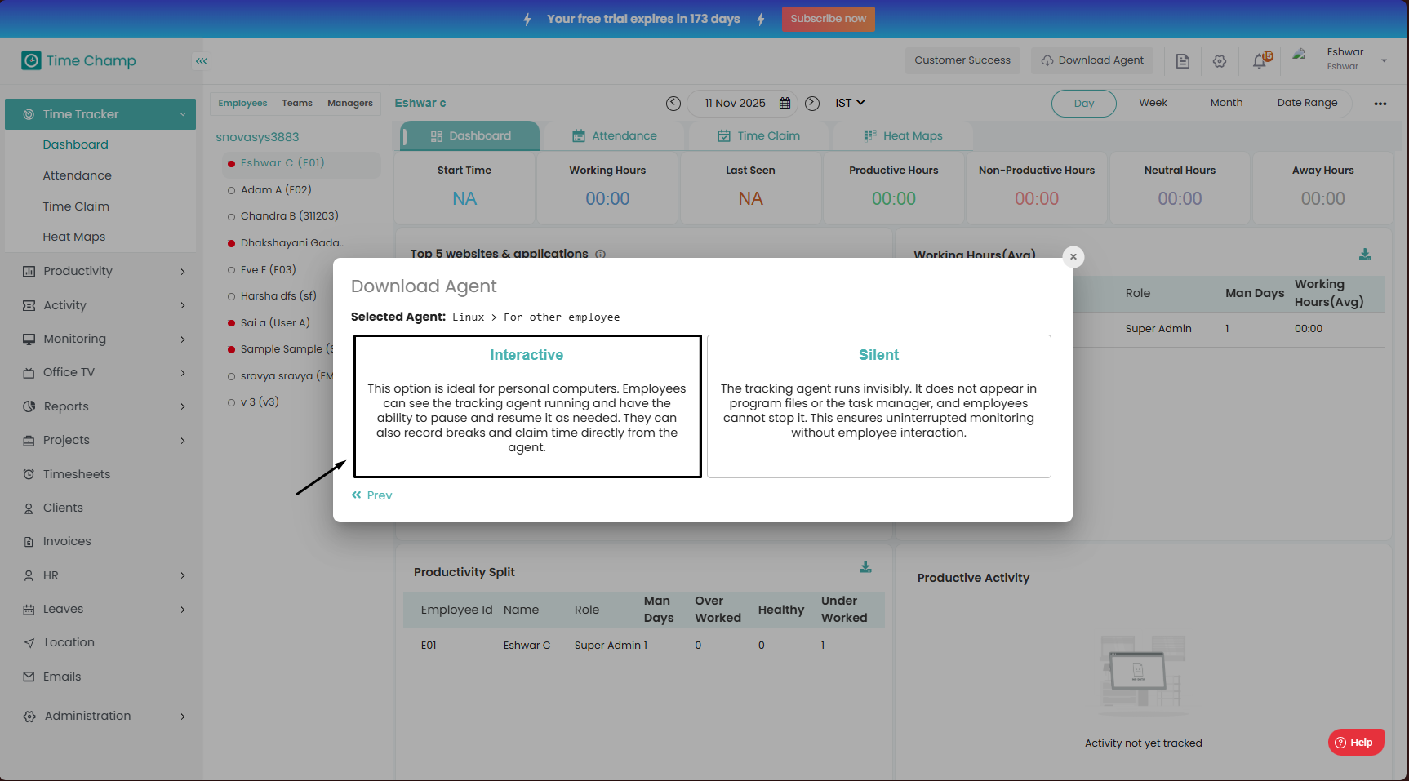1409x781 pixels.
Task: Click the 11 Nov 2025 date field
Action: [x=736, y=104]
